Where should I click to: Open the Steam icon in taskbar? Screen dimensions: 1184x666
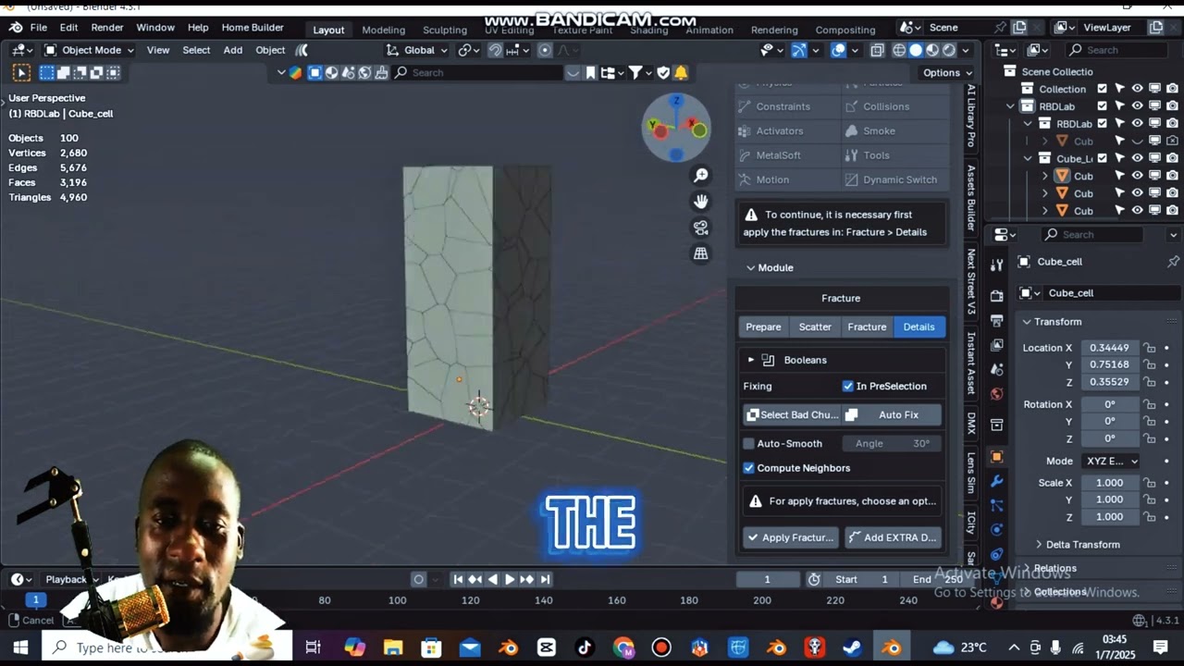click(x=852, y=647)
